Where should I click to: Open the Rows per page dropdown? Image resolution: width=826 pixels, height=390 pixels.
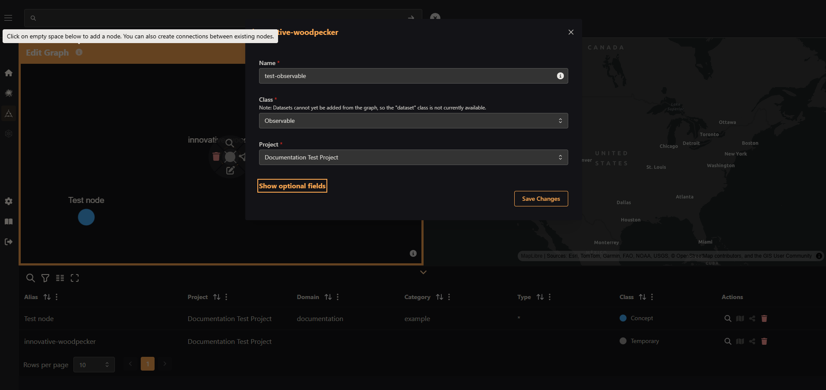94,365
